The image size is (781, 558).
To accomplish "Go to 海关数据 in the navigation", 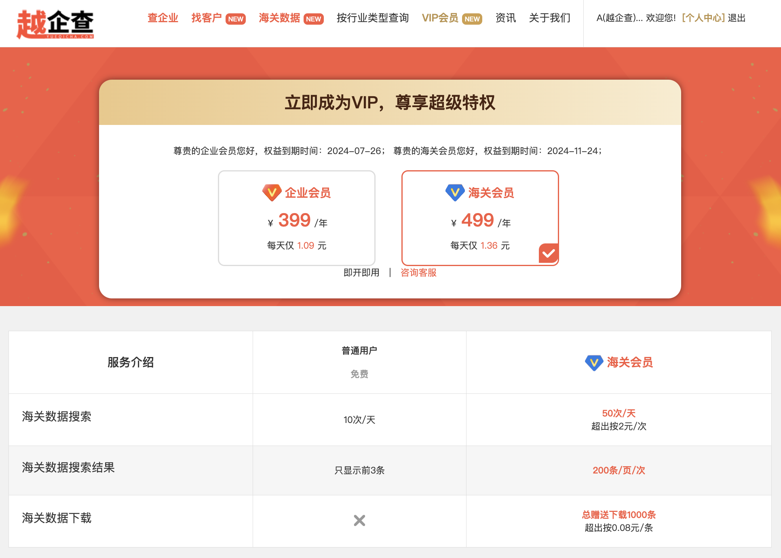I will [x=279, y=18].
